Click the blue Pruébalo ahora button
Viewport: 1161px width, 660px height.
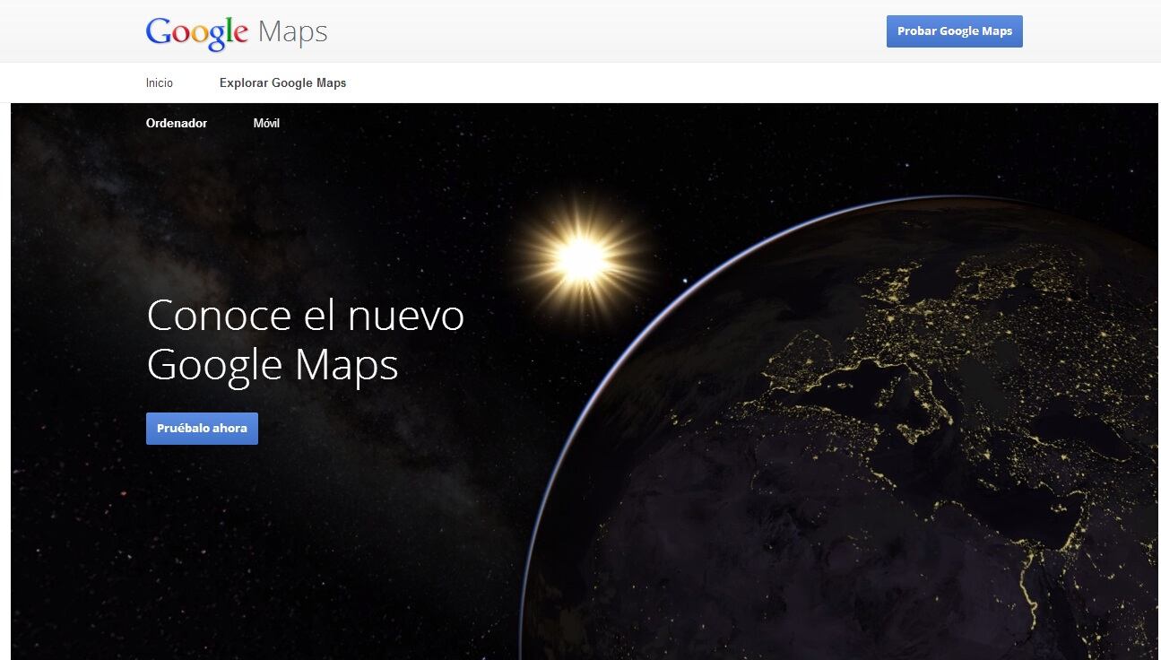[x=202, y=429]
